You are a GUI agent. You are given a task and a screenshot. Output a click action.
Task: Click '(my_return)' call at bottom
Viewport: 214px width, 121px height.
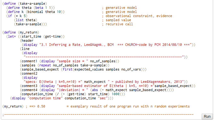pos(13,106)
